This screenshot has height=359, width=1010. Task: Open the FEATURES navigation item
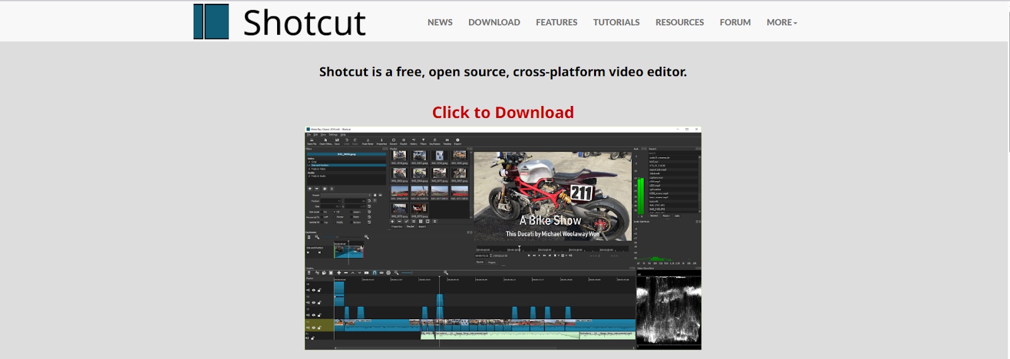pos(557,22)
